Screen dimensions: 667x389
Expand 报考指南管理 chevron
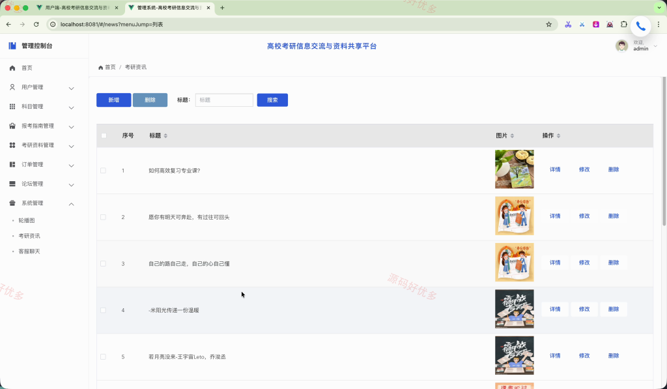coord(72,127)
